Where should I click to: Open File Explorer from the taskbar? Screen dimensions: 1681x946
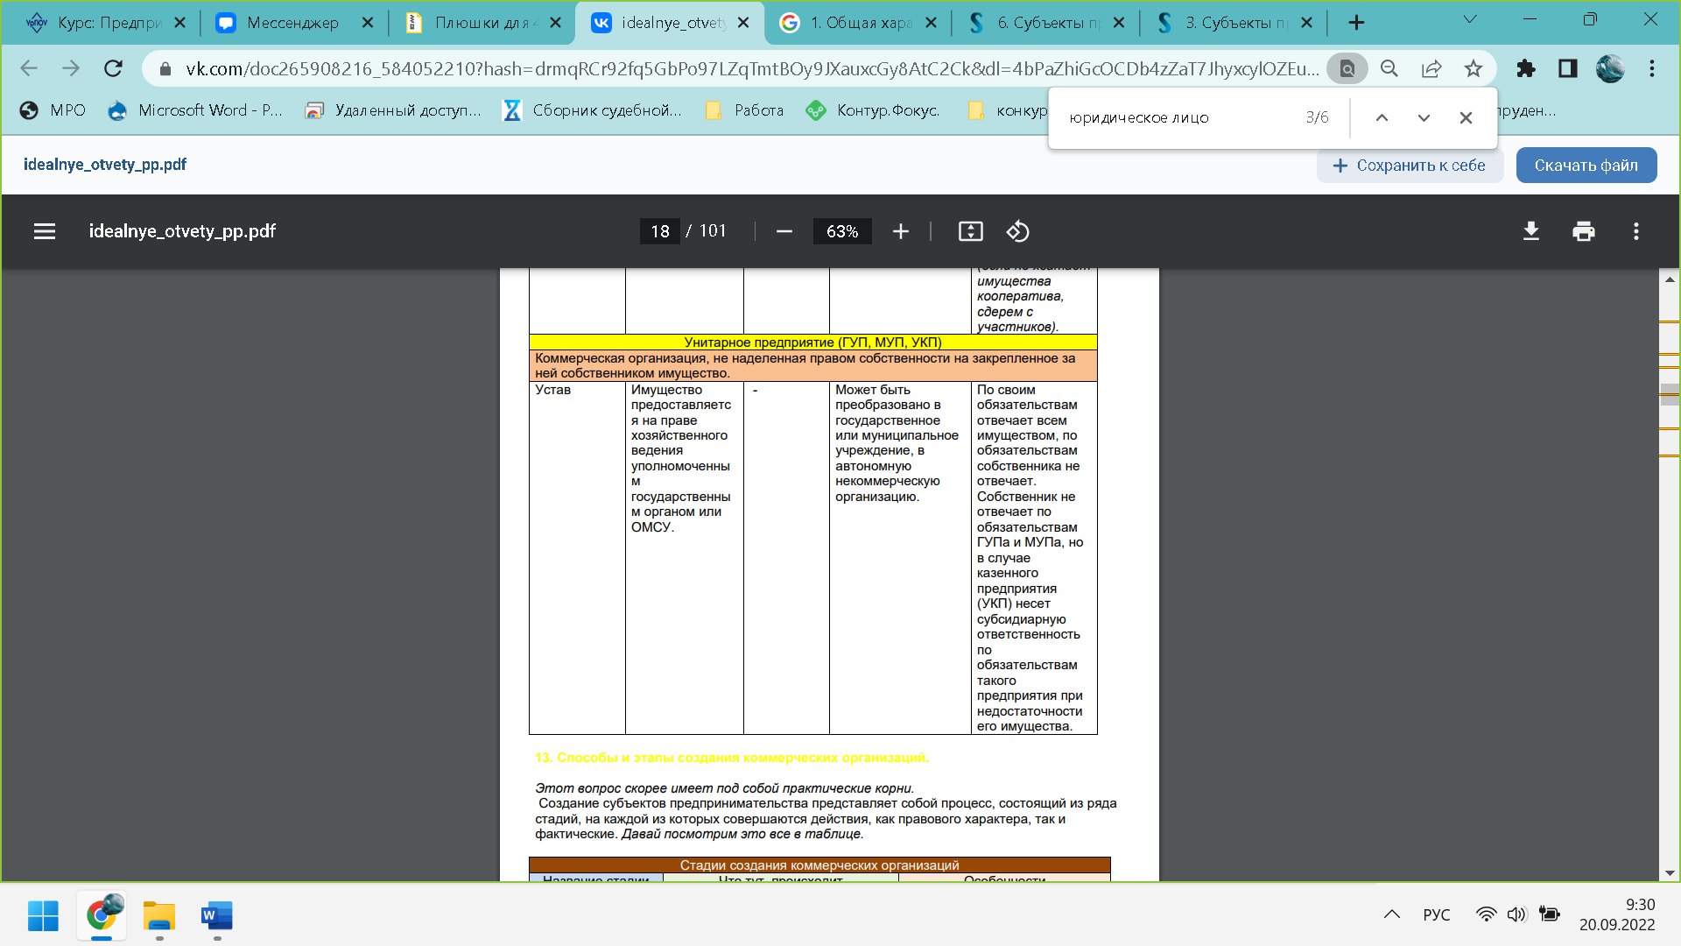(x=159, y=916)
